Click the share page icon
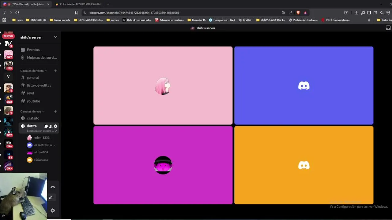Image resolution: width=392 pixels, height=220 pixels. coord(291,13)
